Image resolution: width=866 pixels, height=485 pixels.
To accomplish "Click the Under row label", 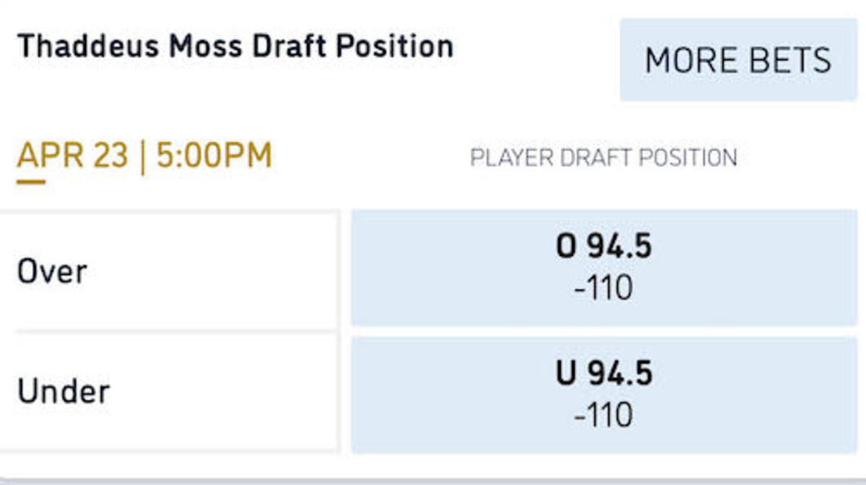I will [x=64, y=392].
